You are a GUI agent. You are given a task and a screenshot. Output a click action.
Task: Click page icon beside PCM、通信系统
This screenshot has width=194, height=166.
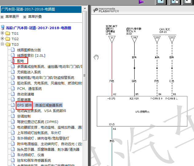pyautogui.click(x=13, y=88)
